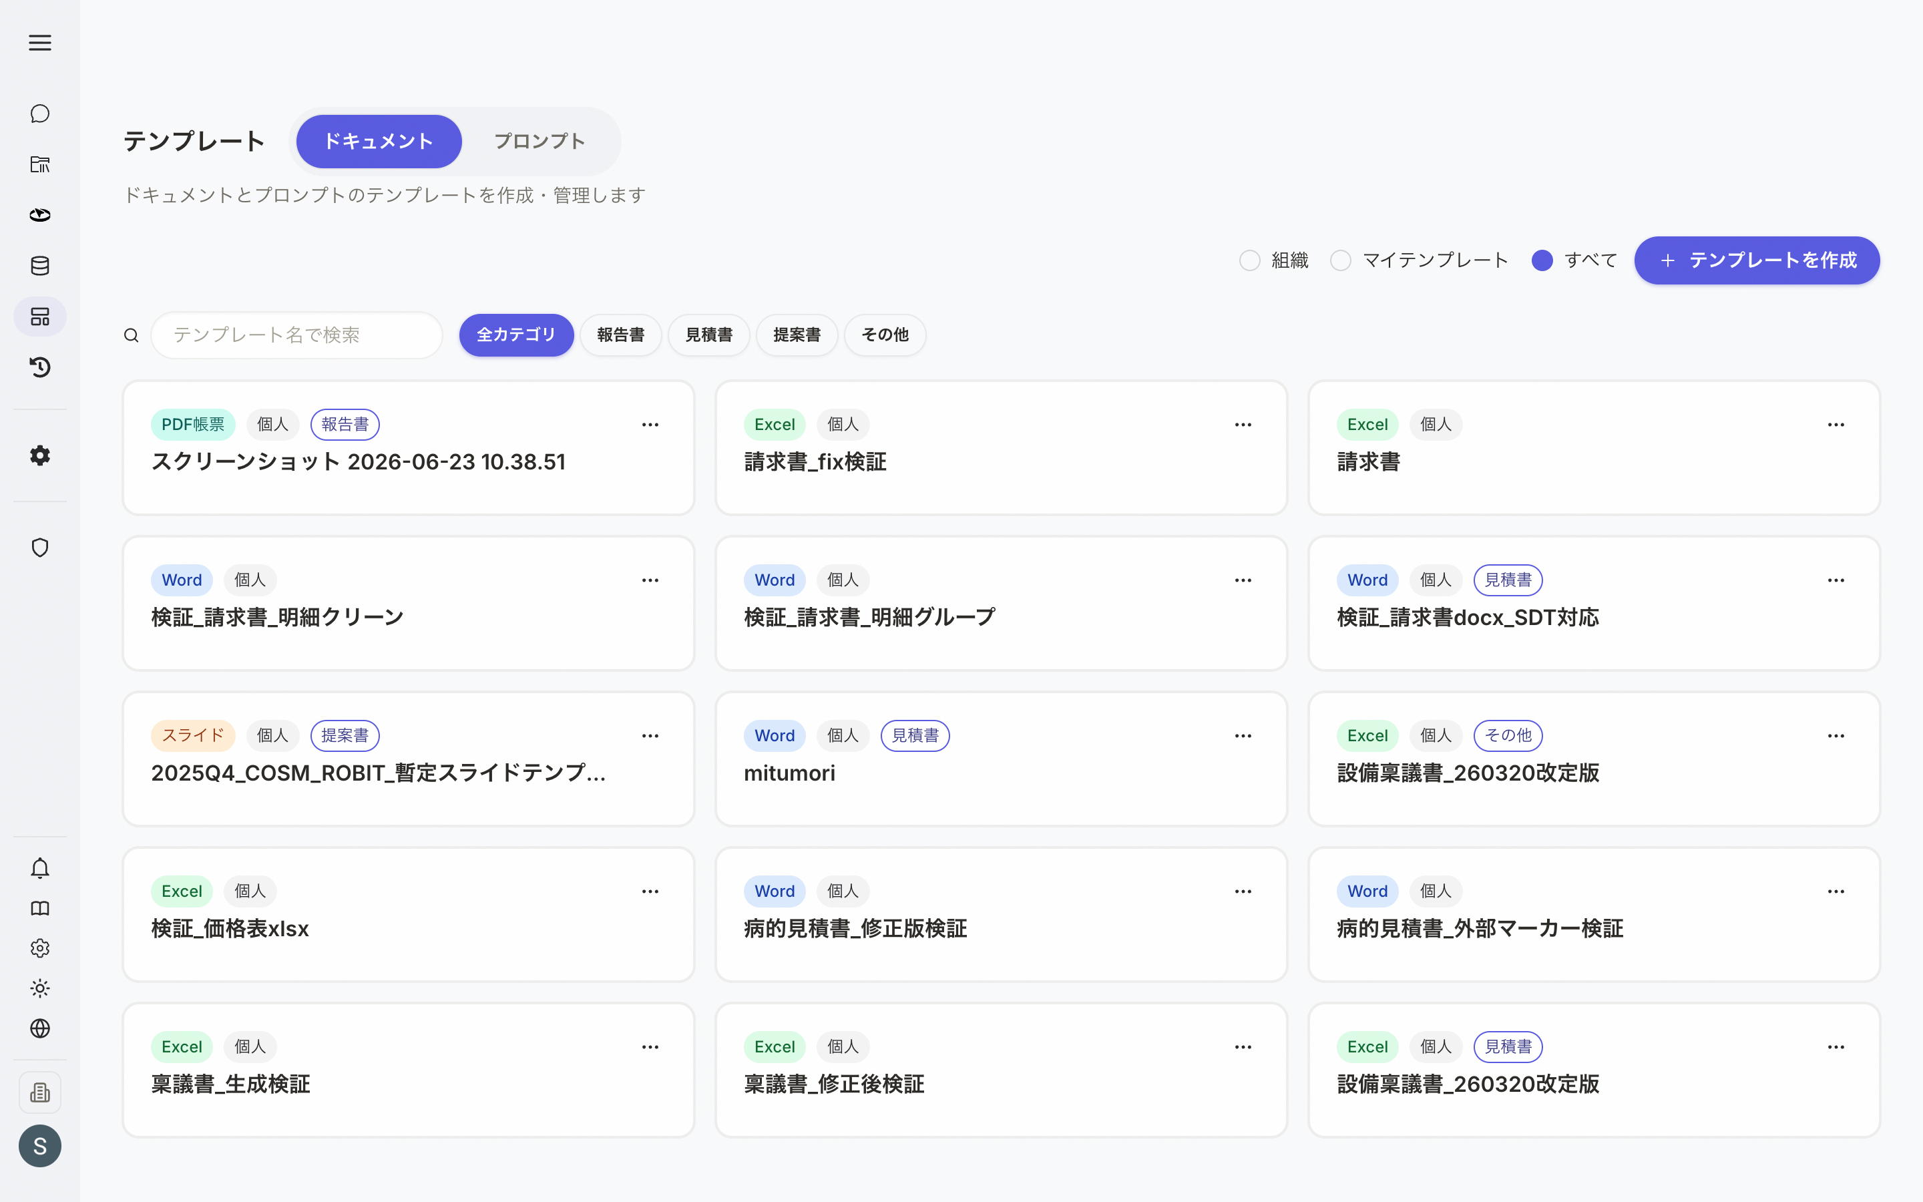
Task: Select the 組織 radio button
Action: tap(1249, 260)
